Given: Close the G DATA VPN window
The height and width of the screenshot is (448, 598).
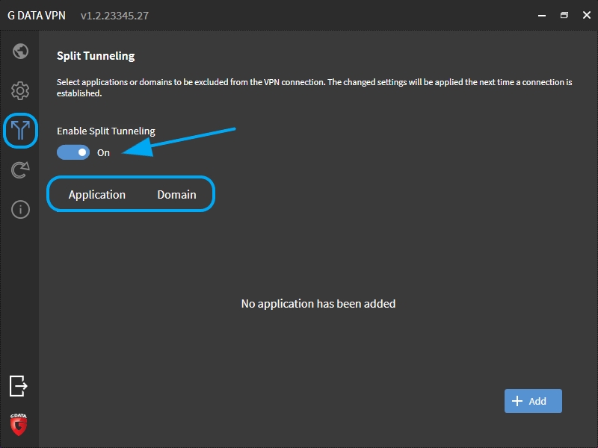Looking at the screenshot, I should click(x=587, y=15).
